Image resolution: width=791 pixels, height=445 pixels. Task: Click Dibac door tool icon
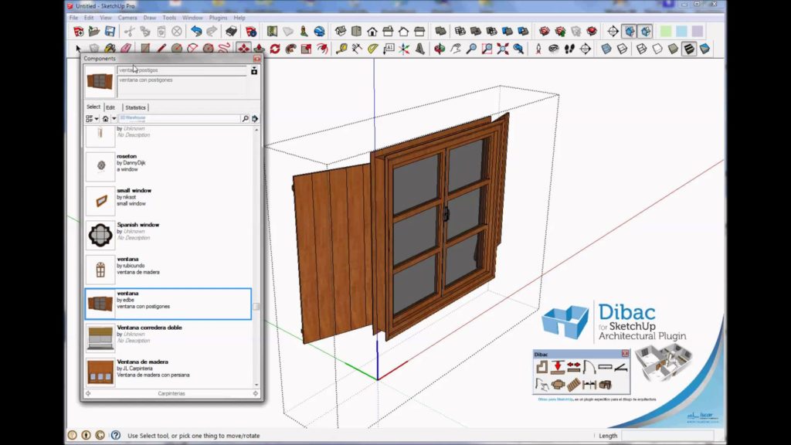point(589,367)
